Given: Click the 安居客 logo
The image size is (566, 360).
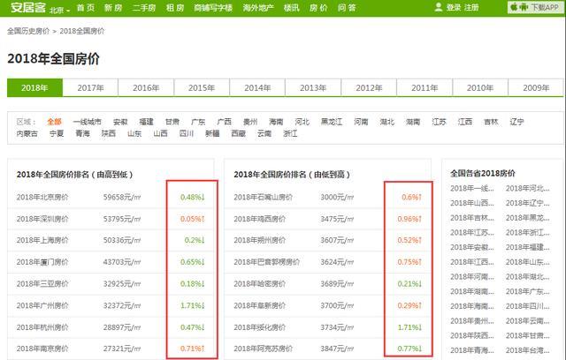Looking at the screenshot, I should tap(27, 8).
